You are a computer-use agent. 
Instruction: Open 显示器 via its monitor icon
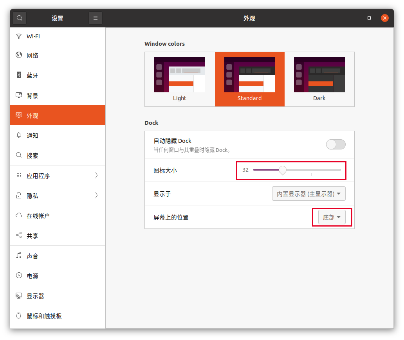(x=19, y=296)
